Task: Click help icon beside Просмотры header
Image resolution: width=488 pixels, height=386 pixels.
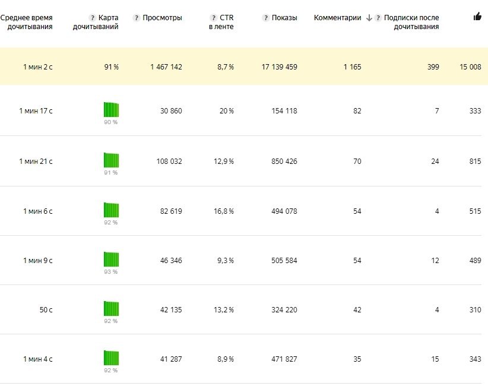Action: tap(137, 18)
